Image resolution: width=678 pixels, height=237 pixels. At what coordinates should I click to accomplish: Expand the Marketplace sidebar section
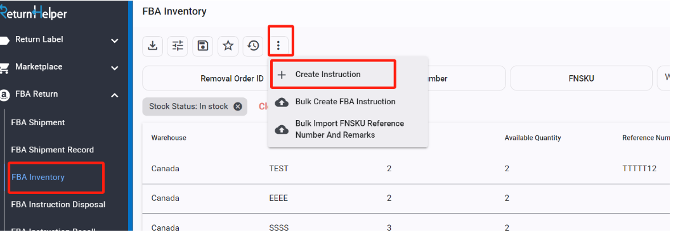pos(59,67)
